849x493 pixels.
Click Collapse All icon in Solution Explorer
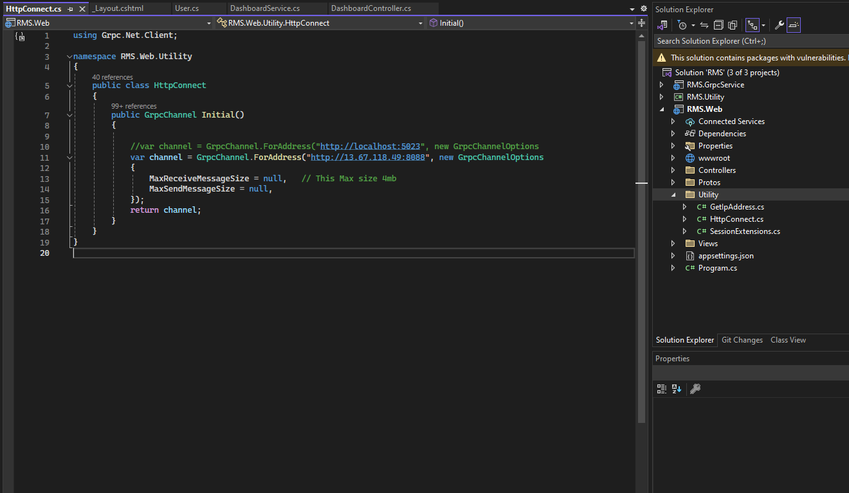[718, 25]
